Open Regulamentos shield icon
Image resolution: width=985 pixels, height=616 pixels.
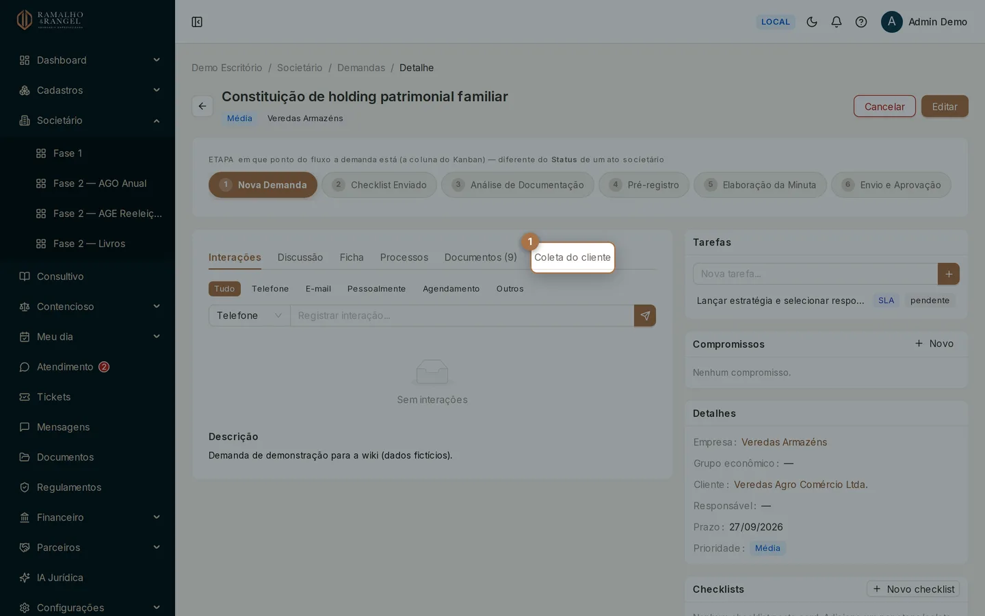tap(25, 487)
